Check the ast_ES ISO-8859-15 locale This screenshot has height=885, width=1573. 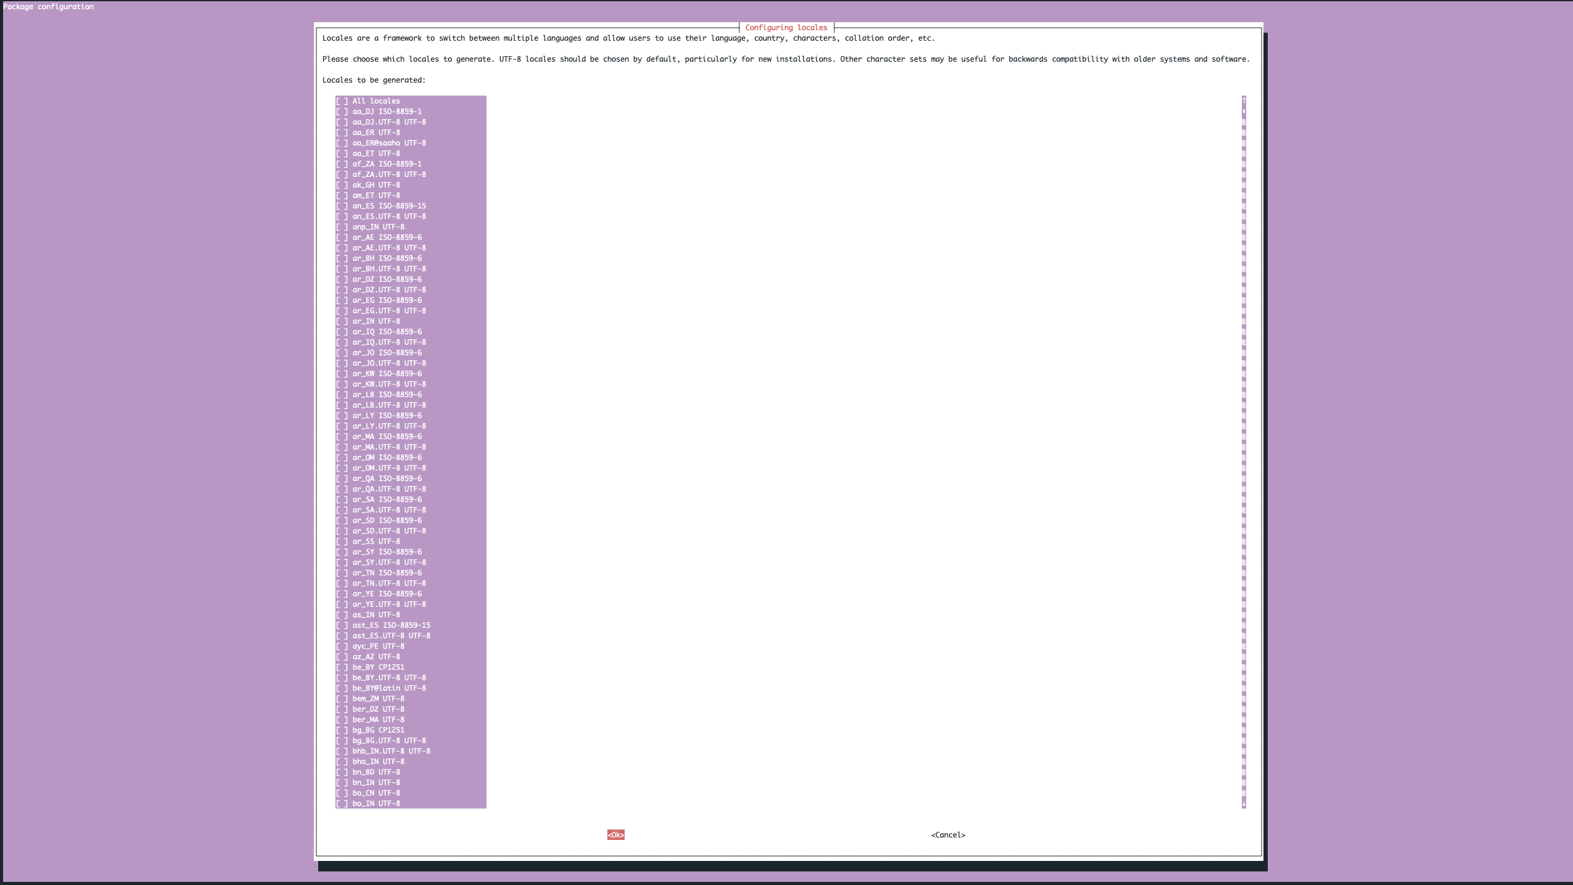pyautogui.click(x=342, y=625)
